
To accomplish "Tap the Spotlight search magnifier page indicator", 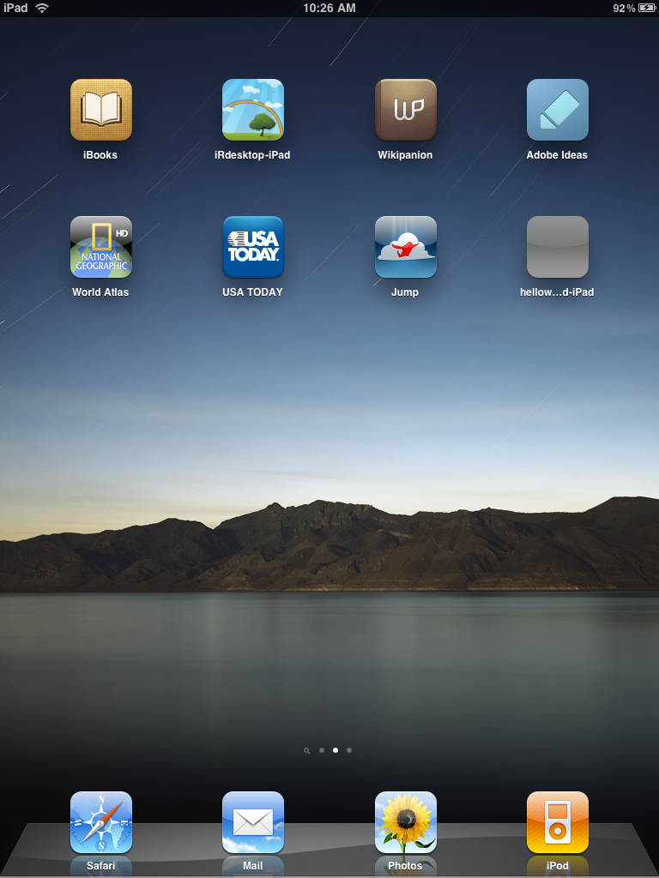I will pyautogui.click(x=306, y=751).
